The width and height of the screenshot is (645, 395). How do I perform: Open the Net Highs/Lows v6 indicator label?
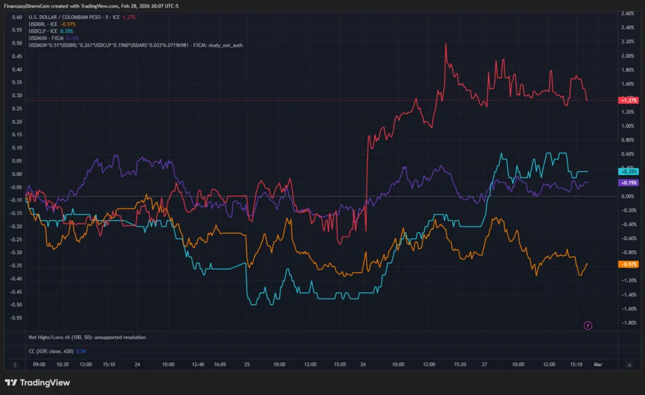[x=87, y=337]
